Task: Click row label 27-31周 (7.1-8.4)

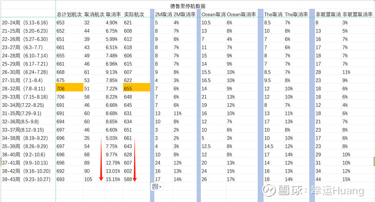Action: point(22,80)
